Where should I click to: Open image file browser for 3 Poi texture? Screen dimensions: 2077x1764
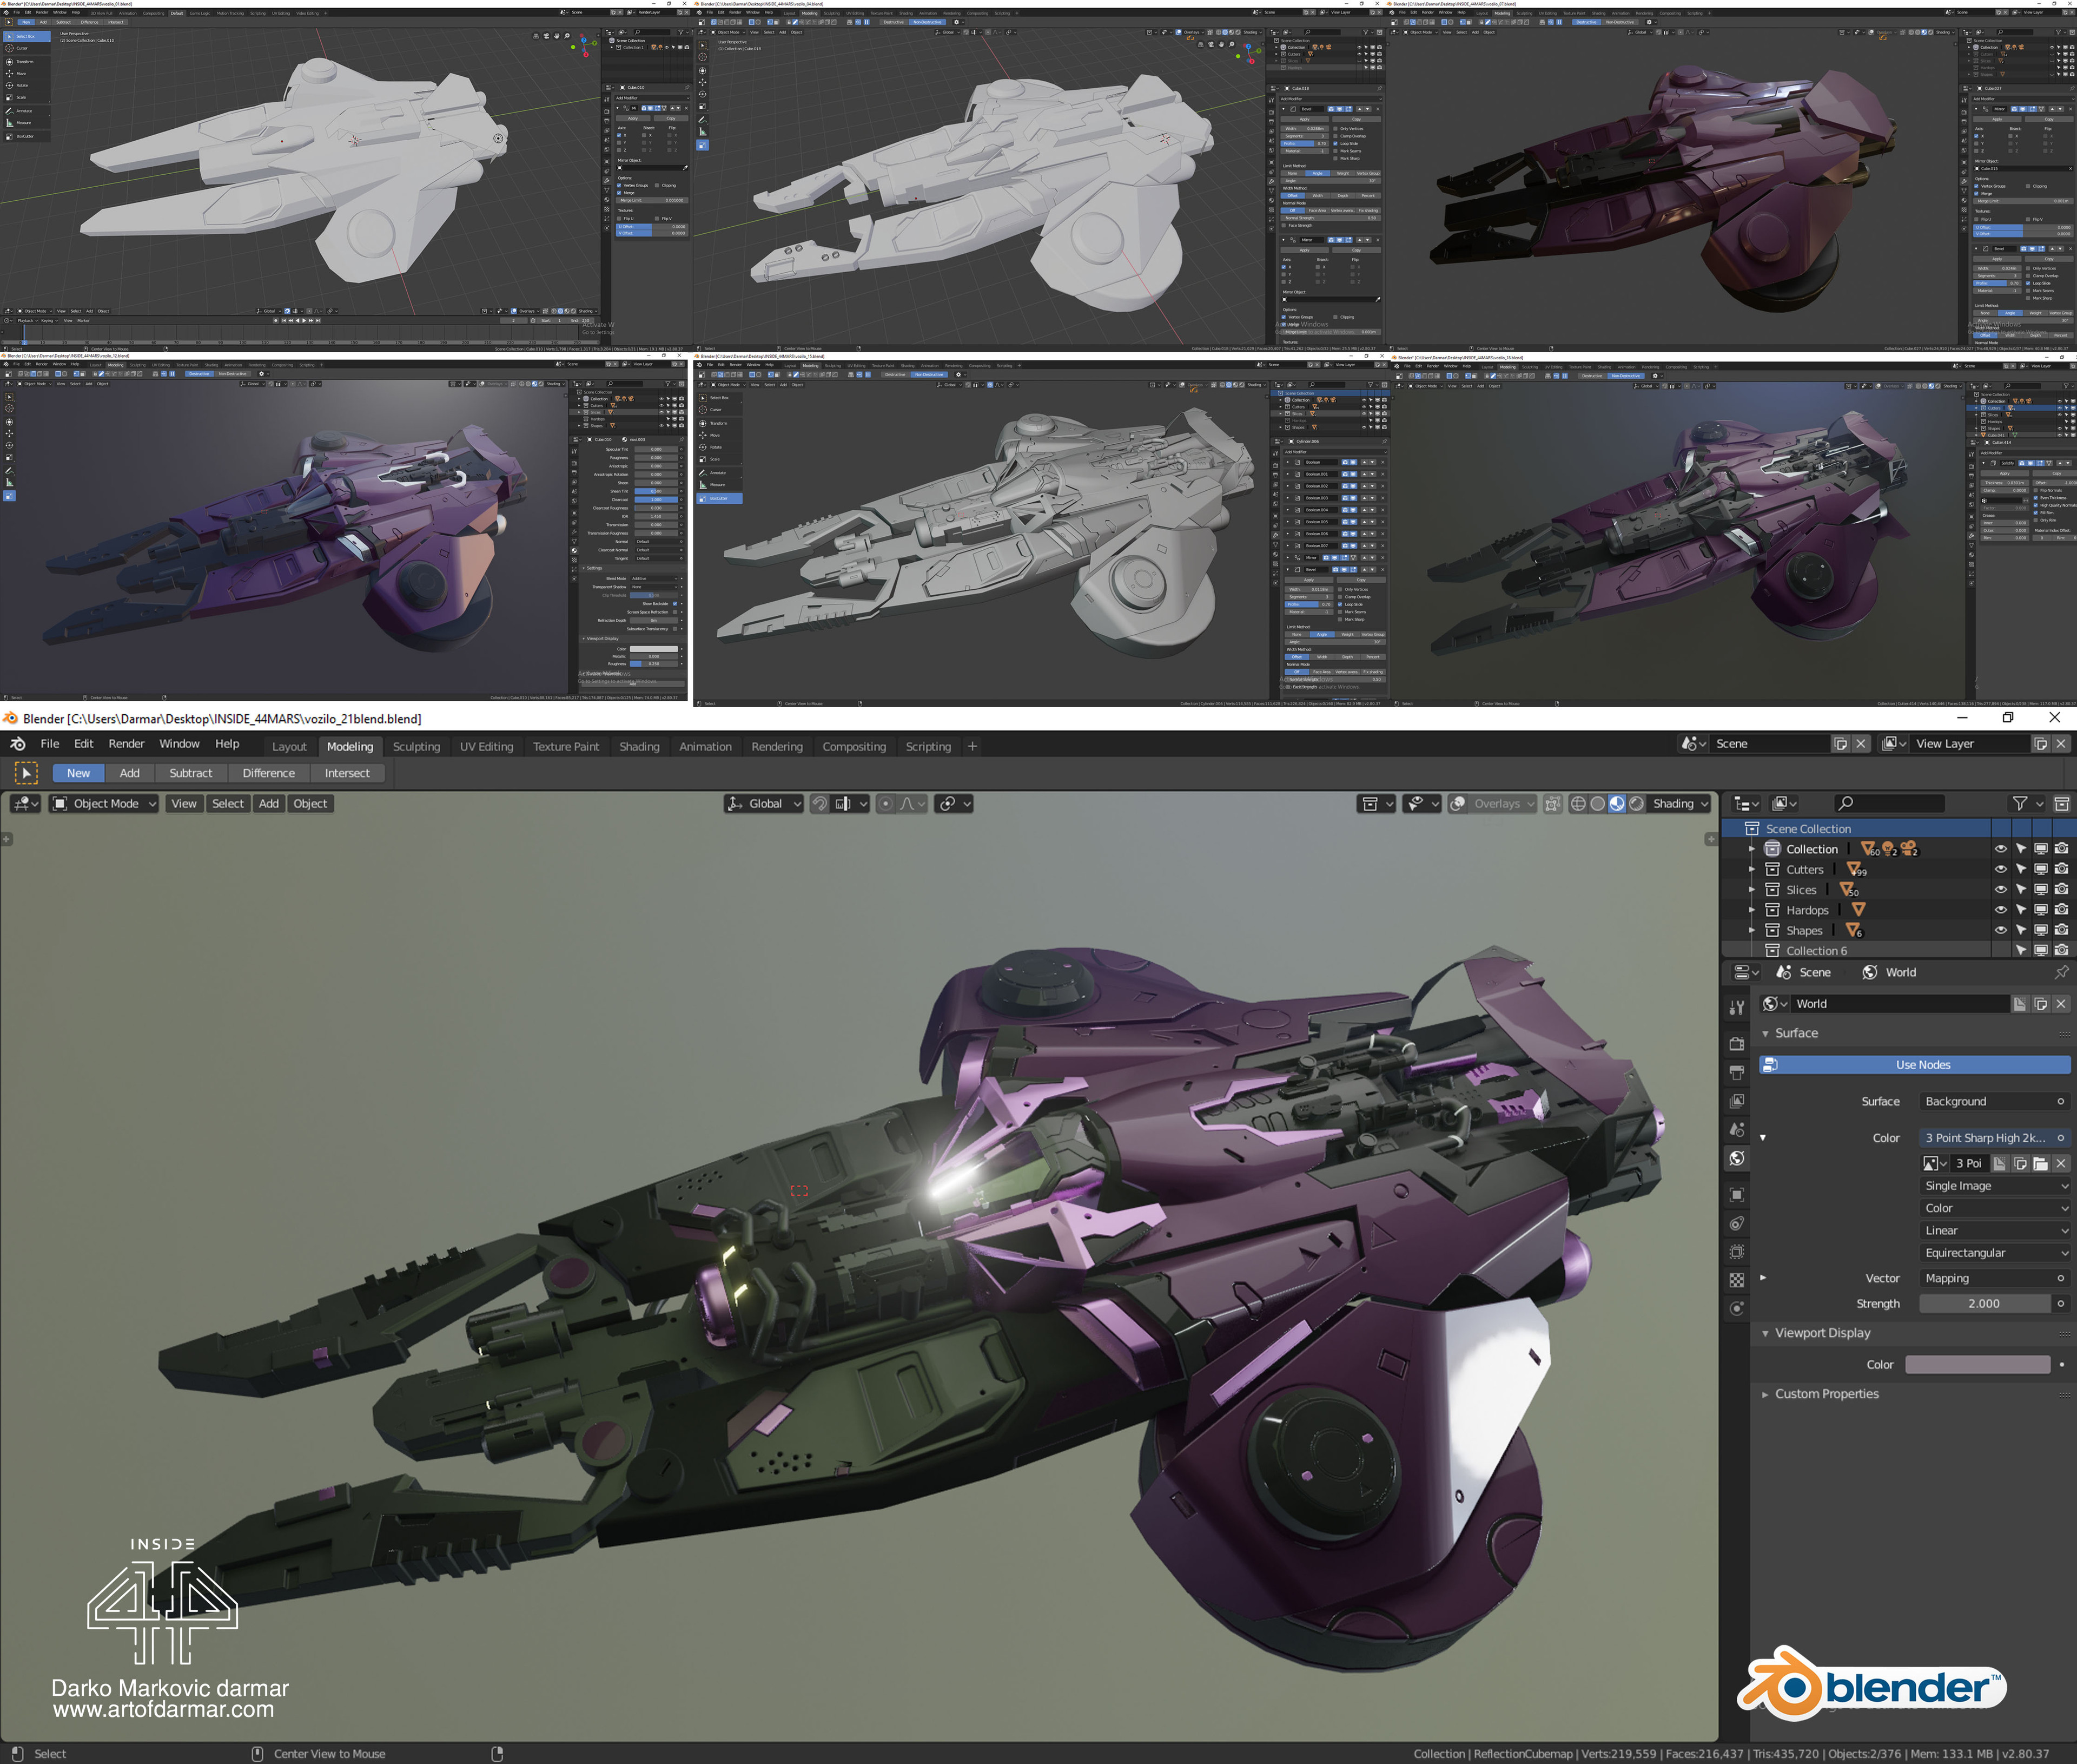pos(2041,1163)
